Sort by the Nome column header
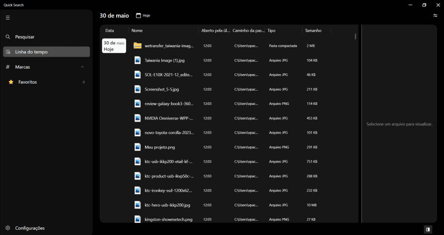 pyautogui.click(x=137, y=31)
